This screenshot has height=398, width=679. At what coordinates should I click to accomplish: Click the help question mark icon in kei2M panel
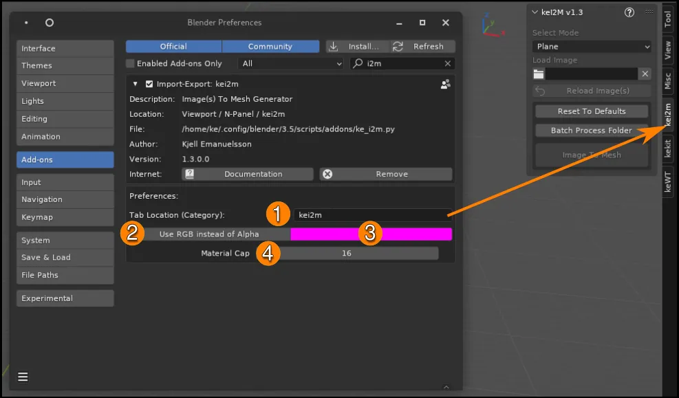(x=629, y=12)
